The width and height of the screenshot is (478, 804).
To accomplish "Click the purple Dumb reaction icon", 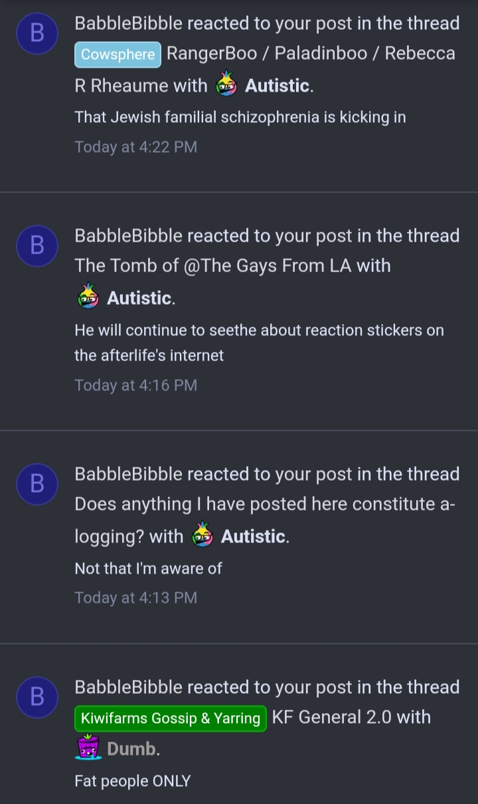I will [88, 748].
